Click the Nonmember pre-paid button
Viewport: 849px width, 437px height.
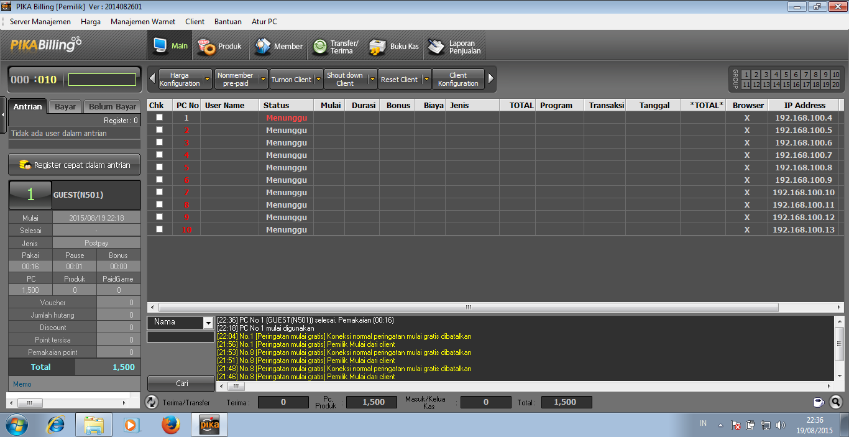[236, 79]
